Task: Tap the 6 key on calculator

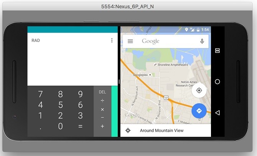Action: click(x=80, y=105)
